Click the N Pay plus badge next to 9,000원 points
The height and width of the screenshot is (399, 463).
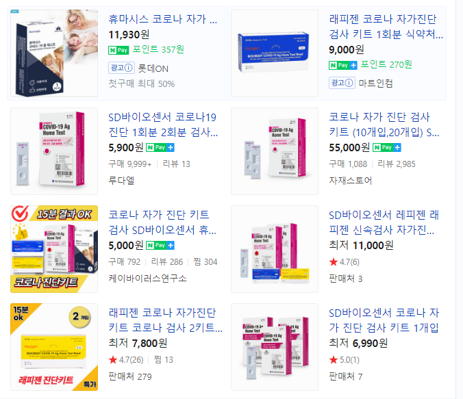(x=343, y=65)
